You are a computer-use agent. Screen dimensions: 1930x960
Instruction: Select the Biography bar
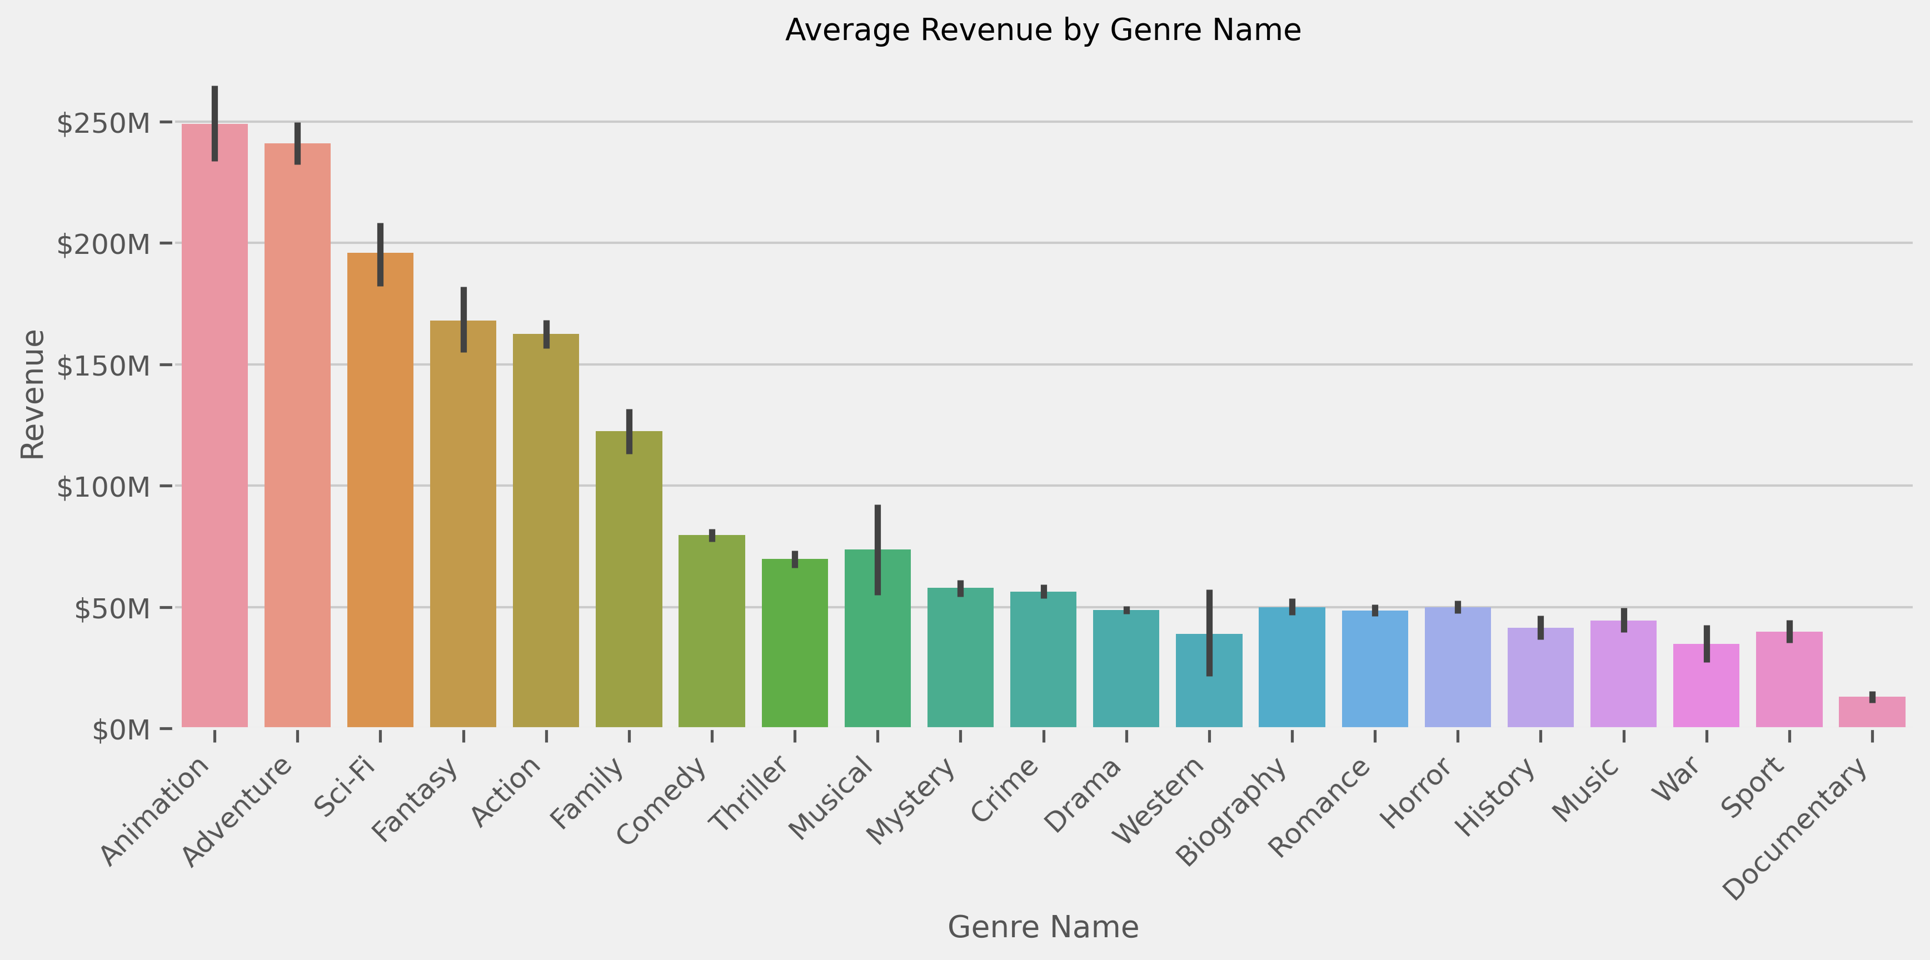click(x=1291, y=667)
